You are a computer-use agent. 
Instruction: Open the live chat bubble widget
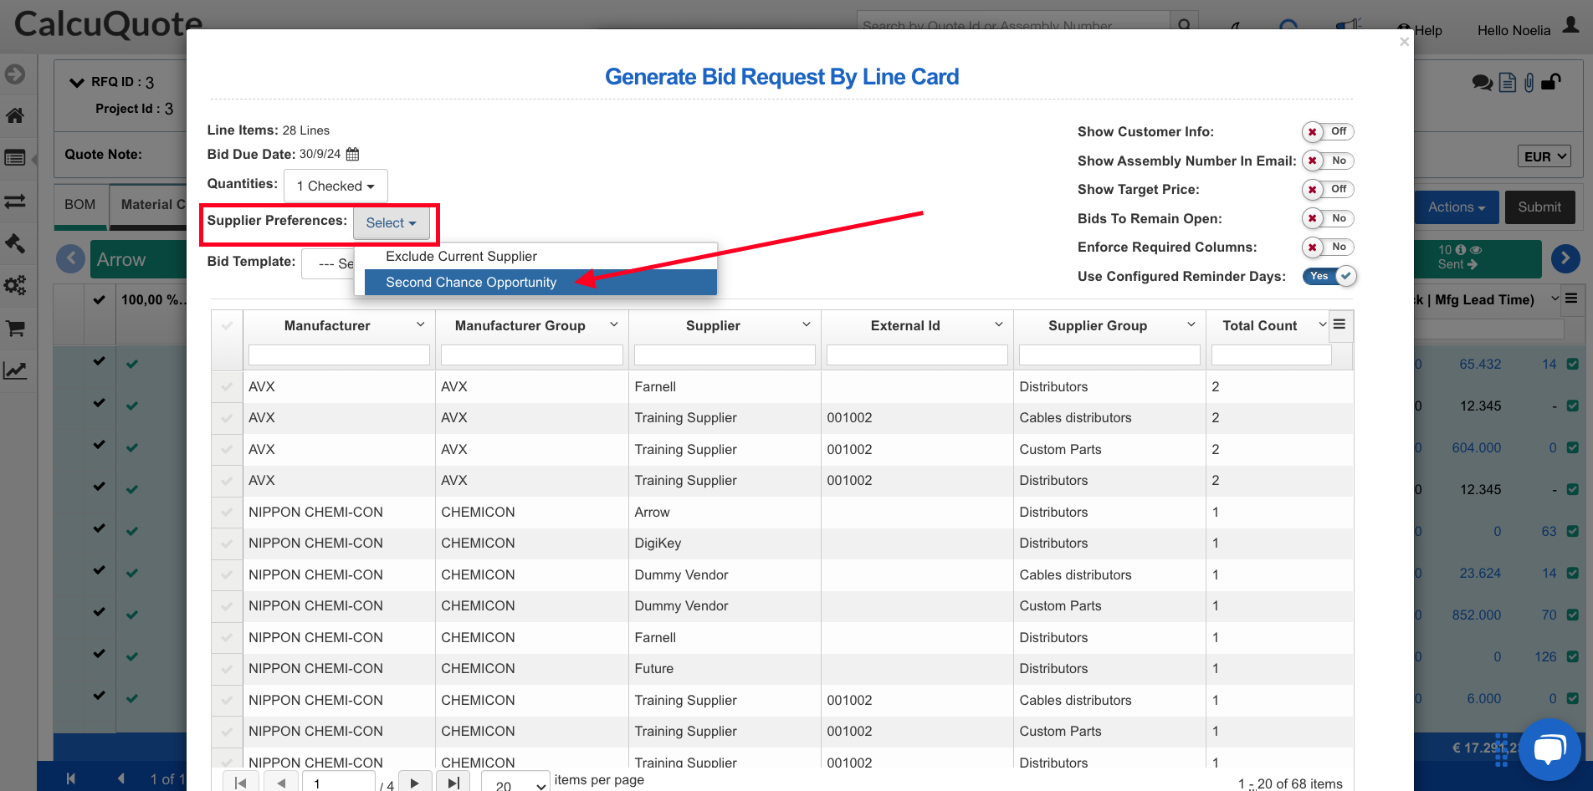[1549, 749]
